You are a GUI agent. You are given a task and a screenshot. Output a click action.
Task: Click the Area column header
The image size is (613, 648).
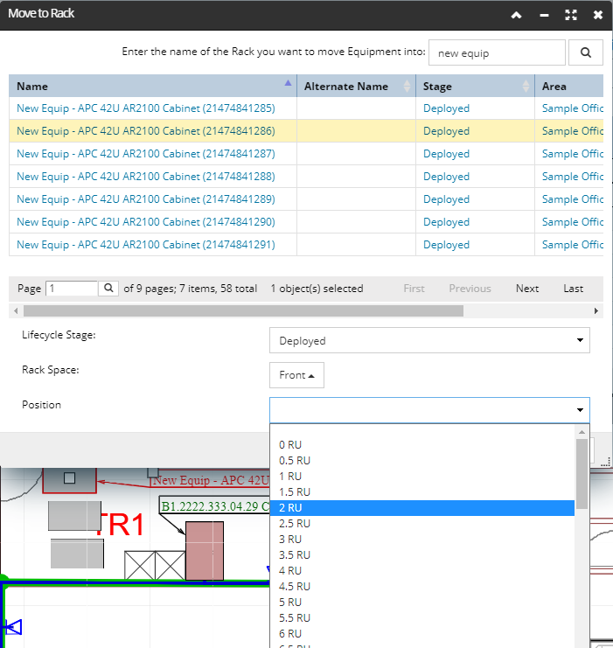[569, 86]
